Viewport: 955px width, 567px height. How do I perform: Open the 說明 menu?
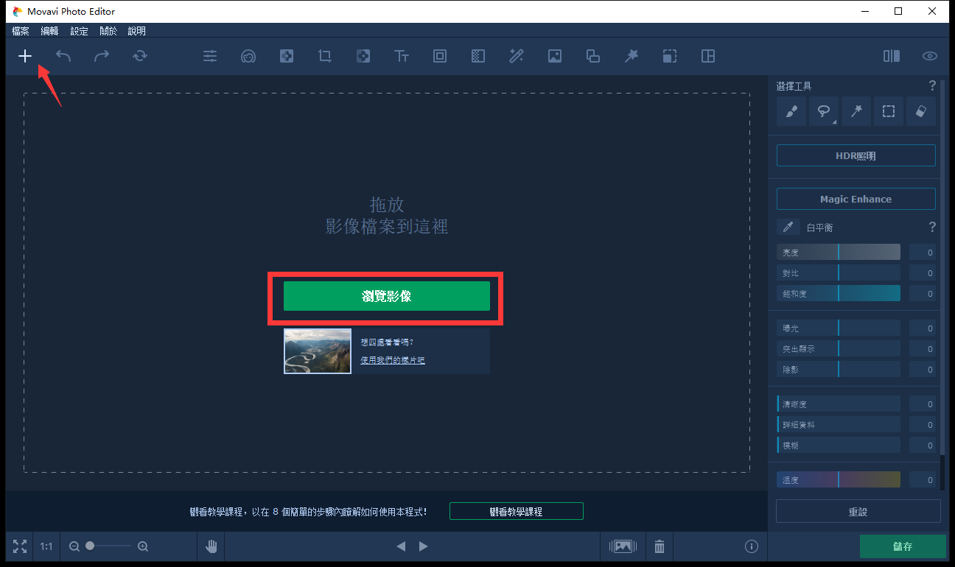[137, 31]
